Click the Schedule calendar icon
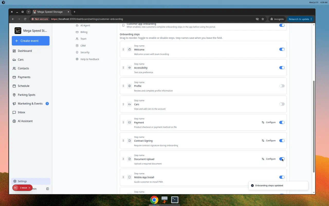Image resolution: width=329 pixels, height=206 pixels. [x=14, y=86]
